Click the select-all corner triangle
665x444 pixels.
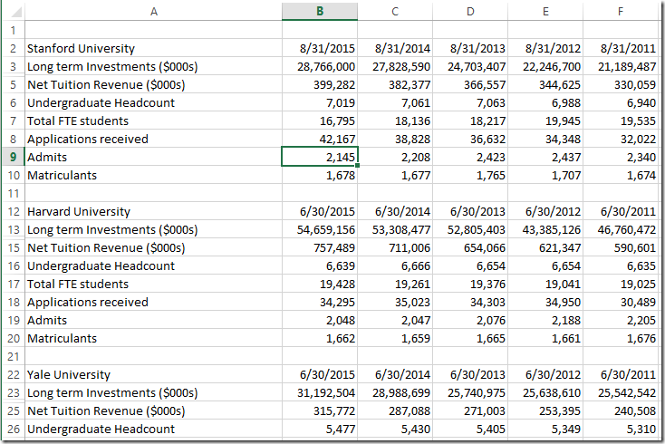pyautogui.click(x=14, y=12)
